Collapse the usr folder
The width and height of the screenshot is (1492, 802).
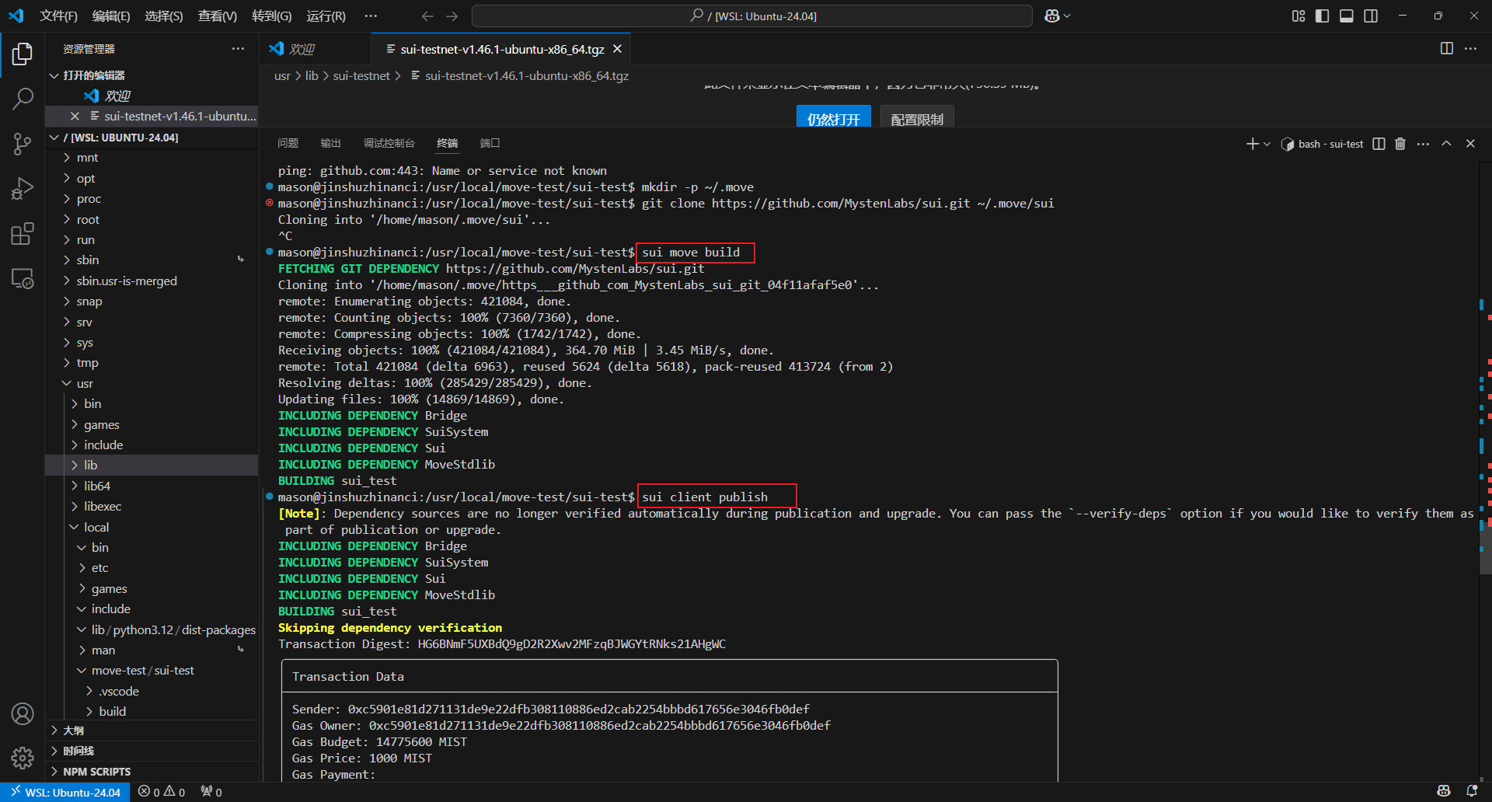(x=152, y=384)
